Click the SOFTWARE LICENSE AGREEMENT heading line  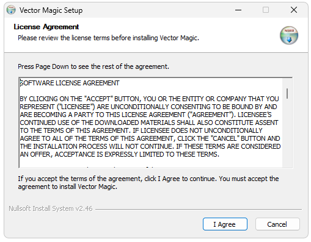pyautogui.click(x=70, y=83)
